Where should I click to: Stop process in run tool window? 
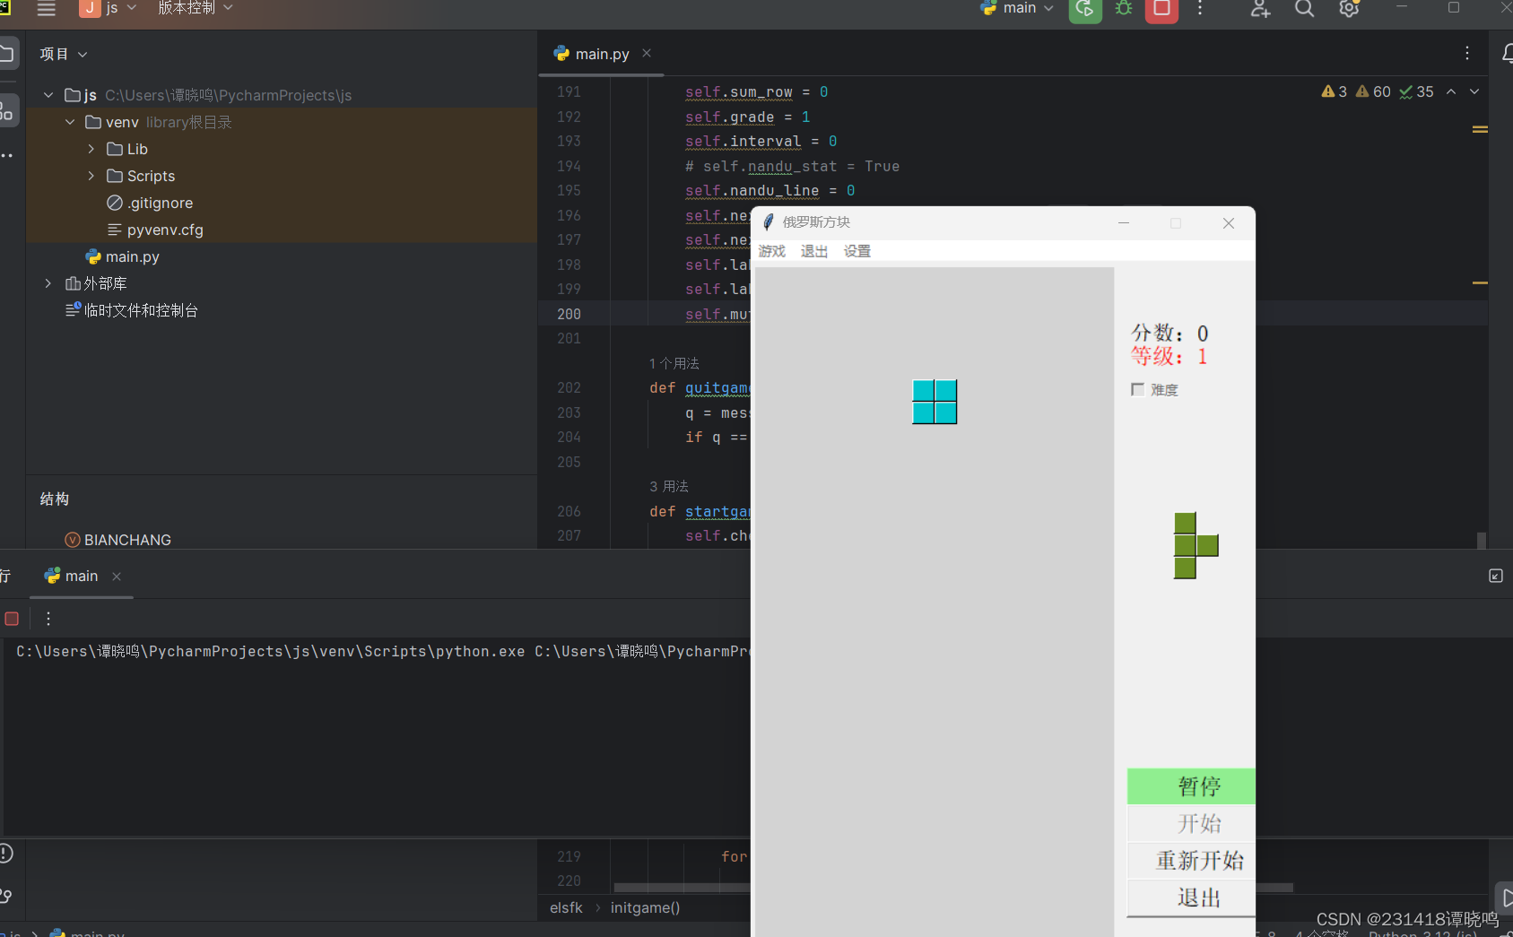12,619
